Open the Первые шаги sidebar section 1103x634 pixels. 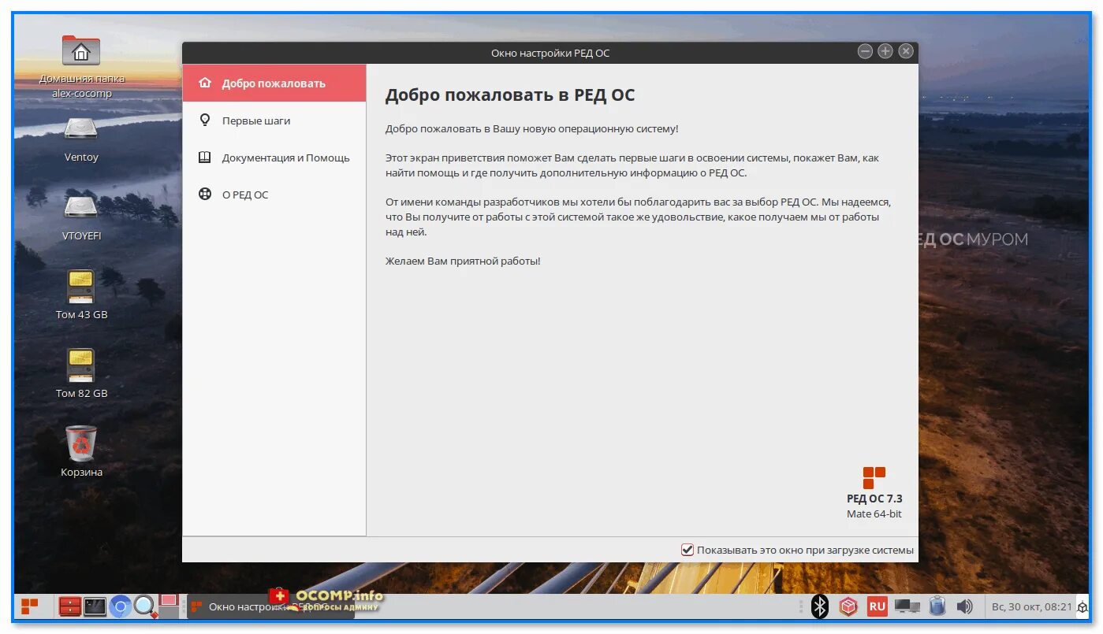pos(274,120)
